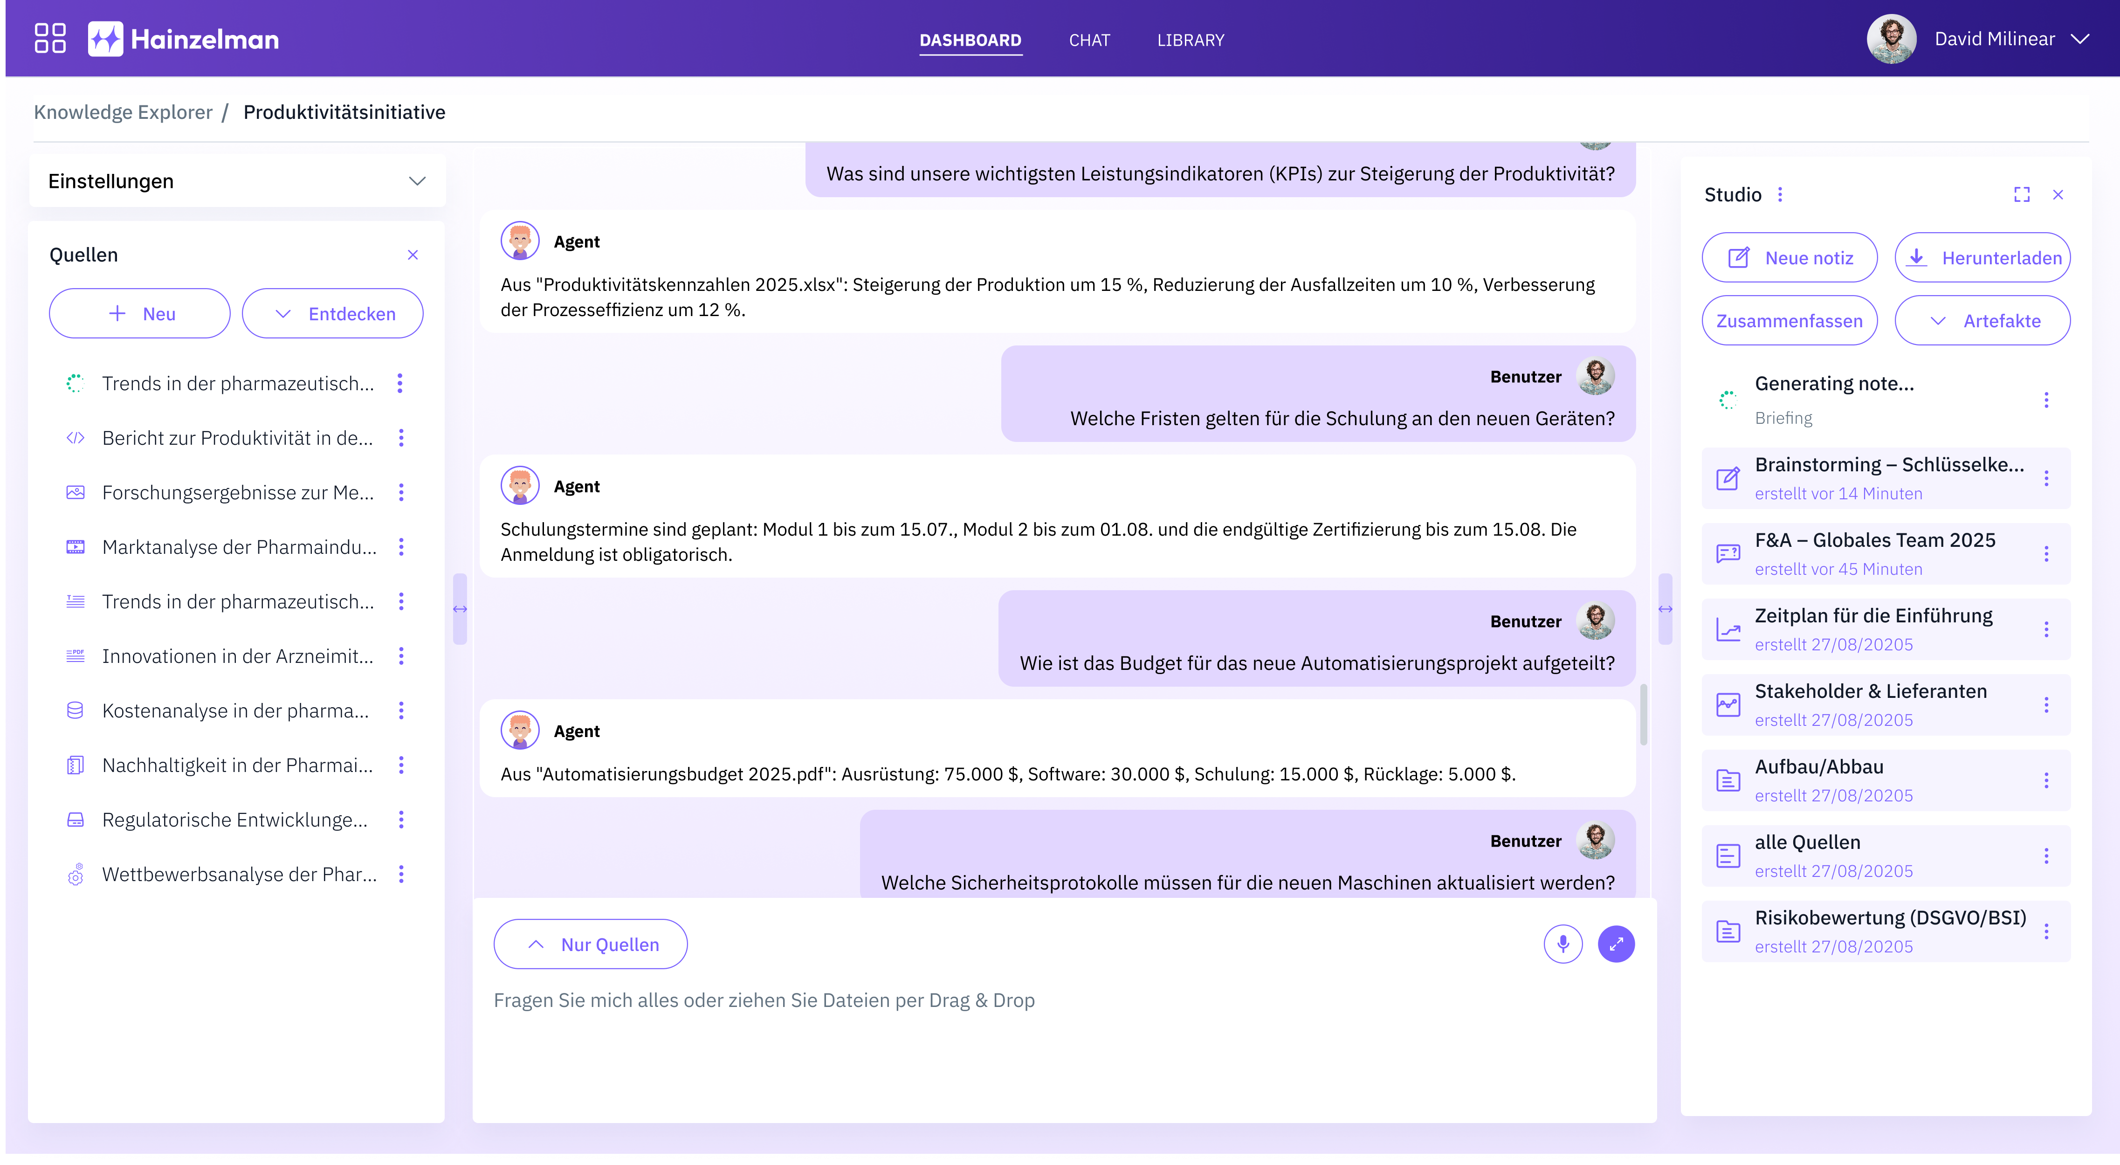Open the app grid menu
This screenshot has height=1165, width=2120.
pos(50,38)
